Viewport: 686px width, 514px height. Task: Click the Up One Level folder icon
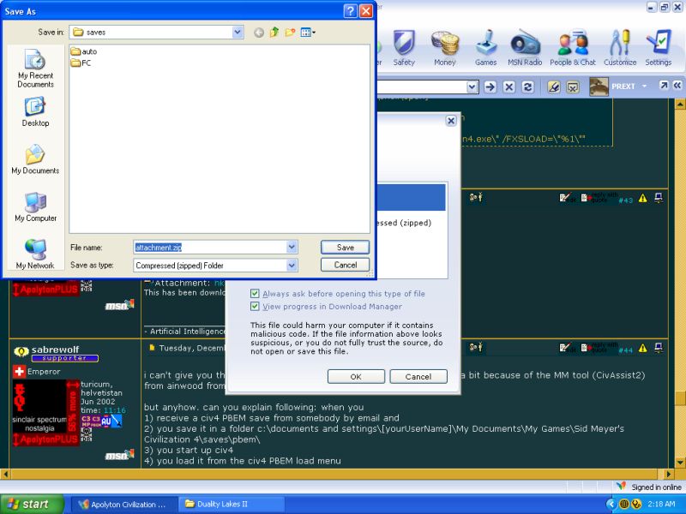tap(274, 33)
